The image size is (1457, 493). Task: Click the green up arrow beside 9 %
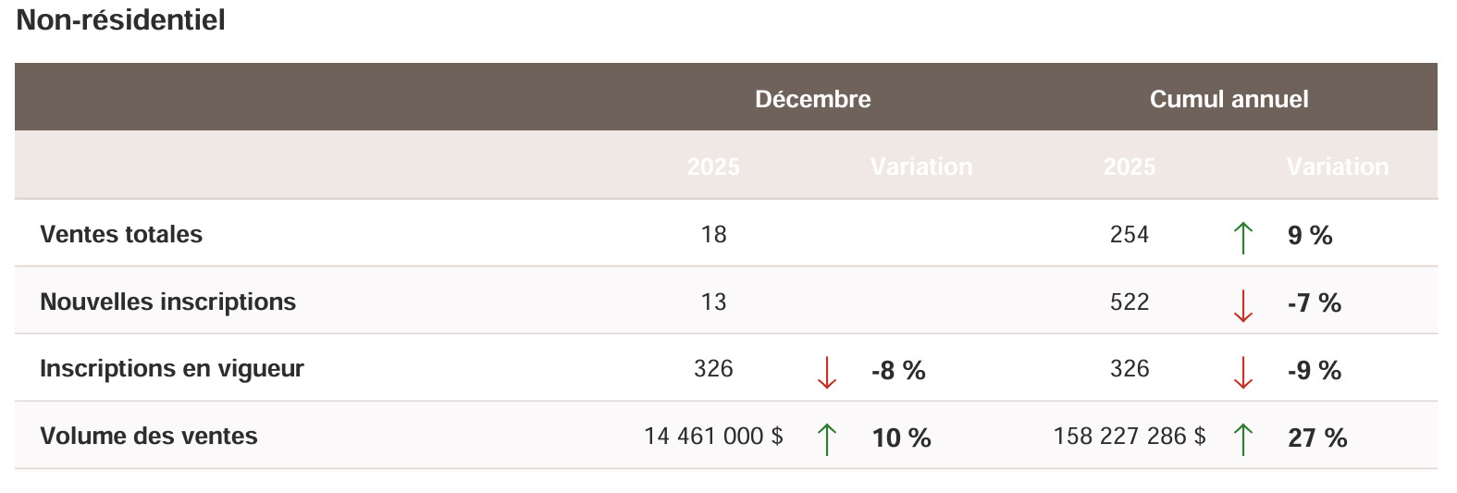(1243, 237)
